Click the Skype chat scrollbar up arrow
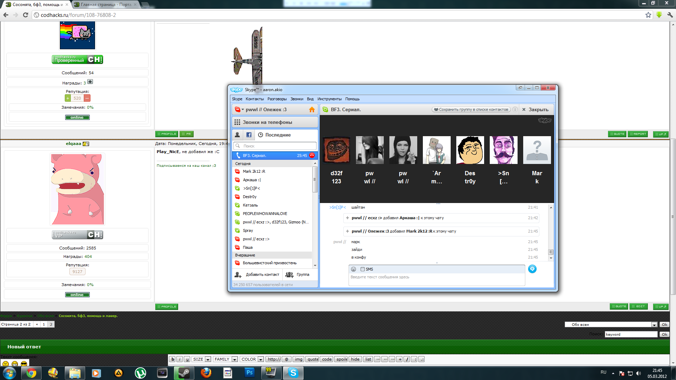This screenshot has width=676, height=380. click(551, 208)
